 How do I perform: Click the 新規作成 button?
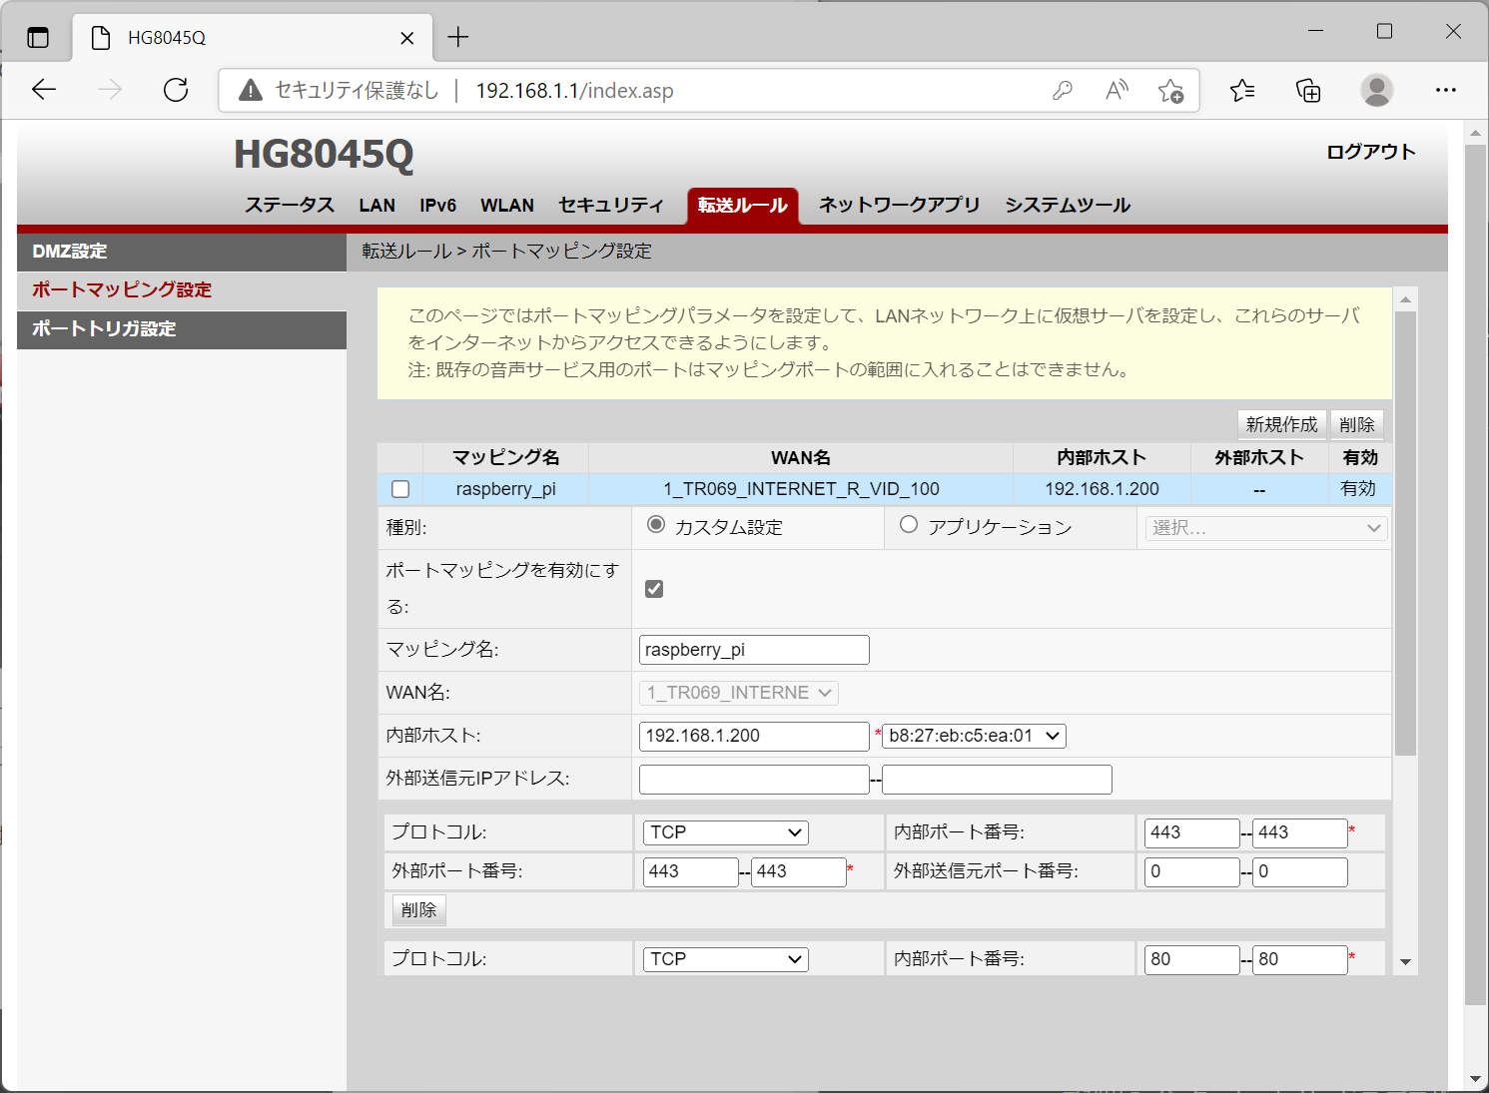(1281, 424)
